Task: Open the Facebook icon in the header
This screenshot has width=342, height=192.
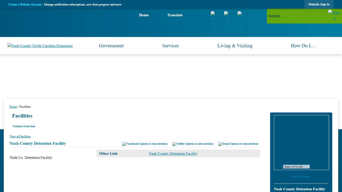Action: tap(213, 22)
